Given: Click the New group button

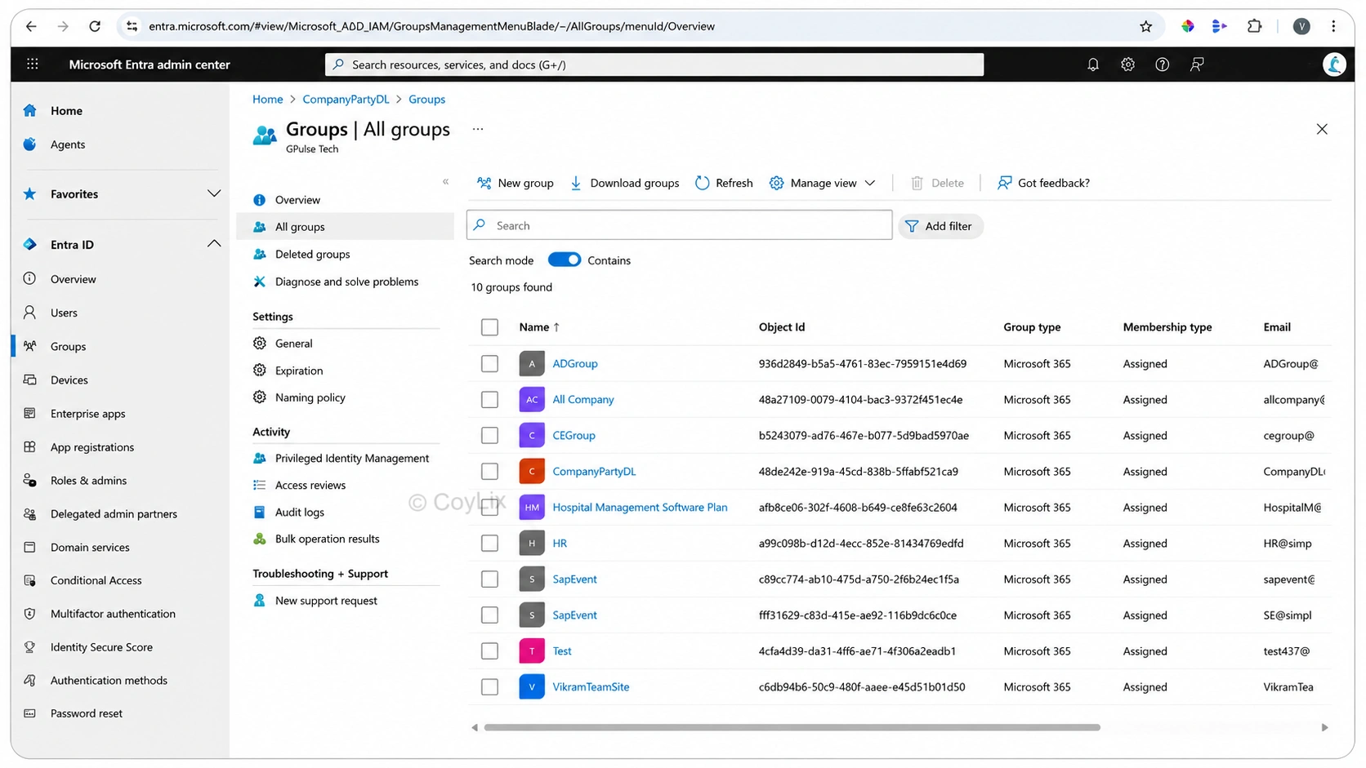Looking at the screenshot, I should click(515, 183).
